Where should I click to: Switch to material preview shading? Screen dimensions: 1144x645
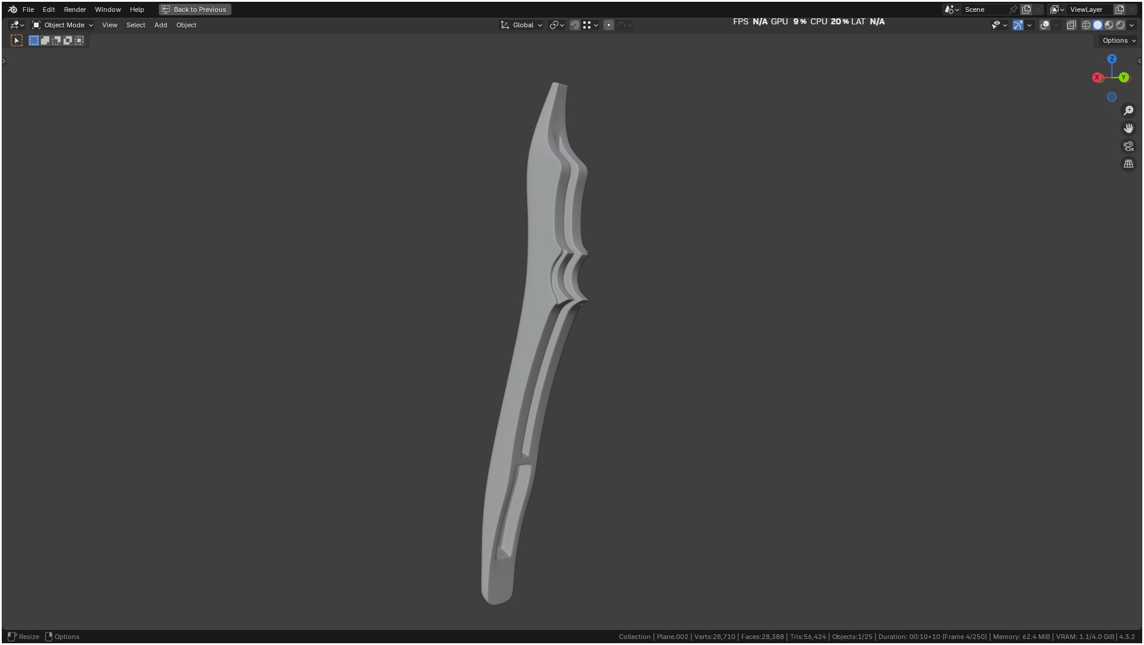point(1108,25)
